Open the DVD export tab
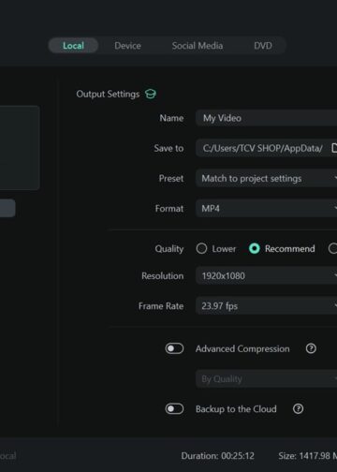The width and height of the screenshot is (337, 472). 263,46
